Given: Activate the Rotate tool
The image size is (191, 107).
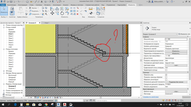Looking at the screenshot, I should (x=62, y=13).
